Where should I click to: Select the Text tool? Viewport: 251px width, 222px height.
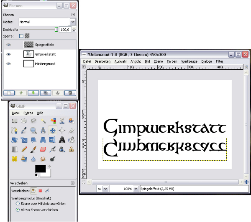[62, 140]
